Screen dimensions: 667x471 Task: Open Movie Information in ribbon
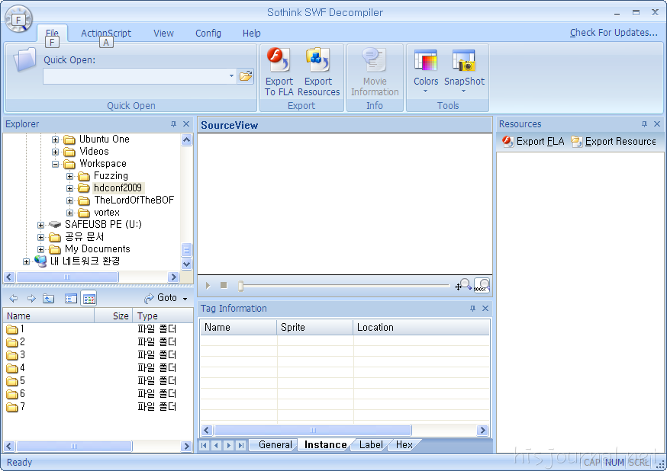pos(375,72)
